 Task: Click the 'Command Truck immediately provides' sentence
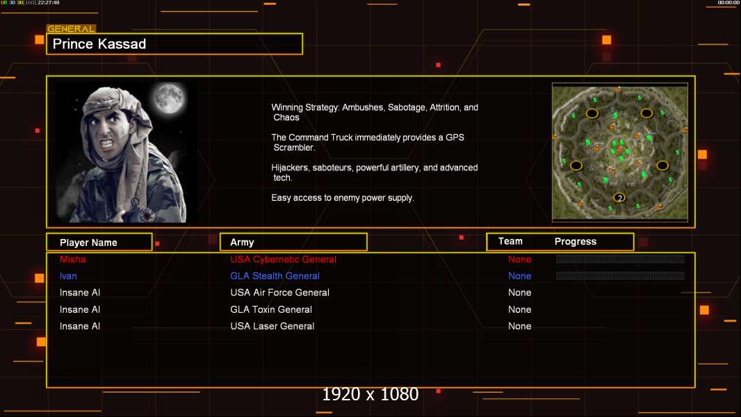[x=367, y=142]
